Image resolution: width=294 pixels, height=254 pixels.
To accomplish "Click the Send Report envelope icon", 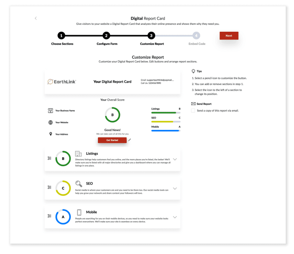I will pyautogui.click(x=193, y=104).
